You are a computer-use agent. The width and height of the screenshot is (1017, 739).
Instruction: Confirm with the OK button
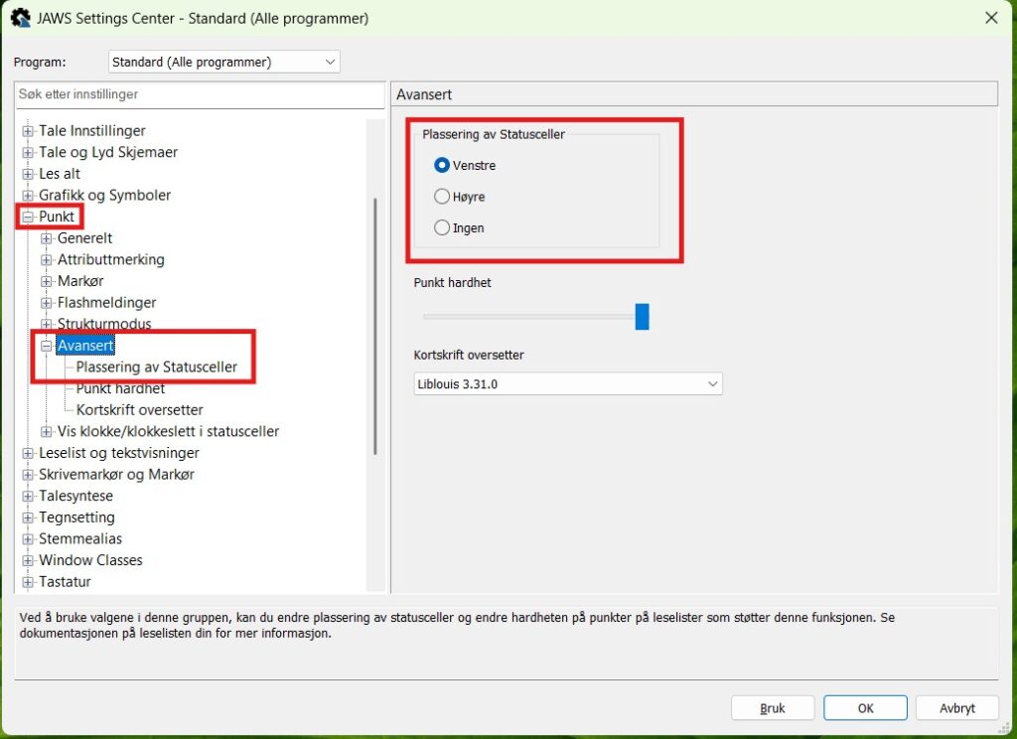pyautogui.click(x=865, y=708)
